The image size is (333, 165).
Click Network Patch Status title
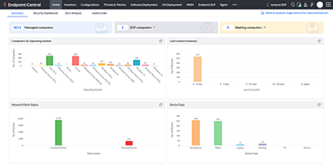(25, 105)
